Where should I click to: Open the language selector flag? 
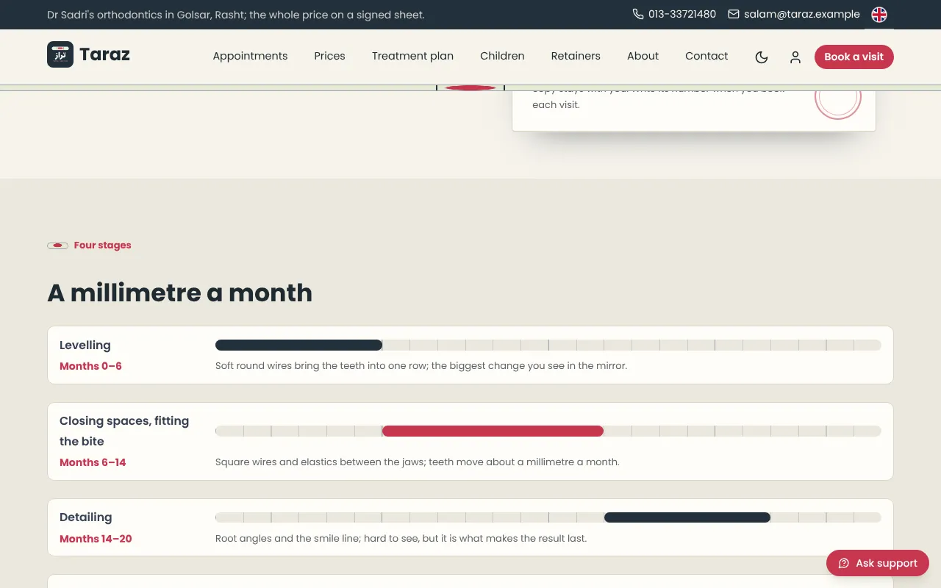879,15
